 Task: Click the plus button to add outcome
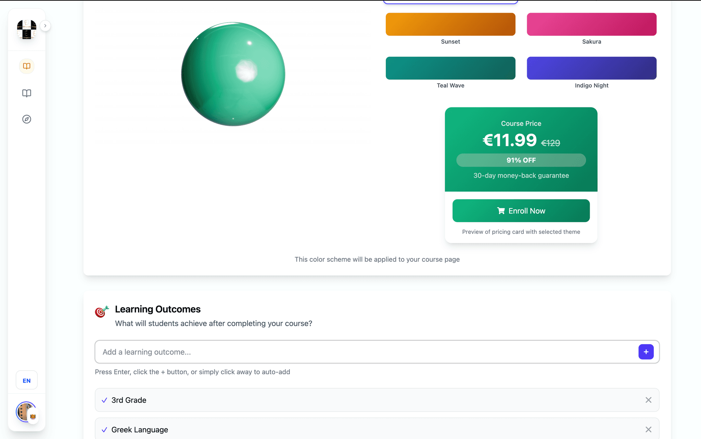646,352
